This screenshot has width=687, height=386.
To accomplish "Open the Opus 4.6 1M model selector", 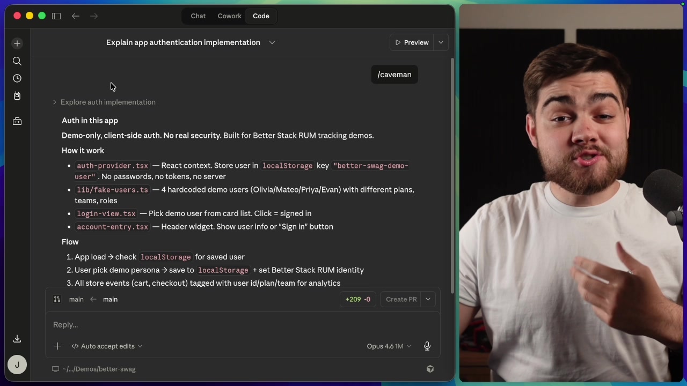I will (x=389, y=346).
